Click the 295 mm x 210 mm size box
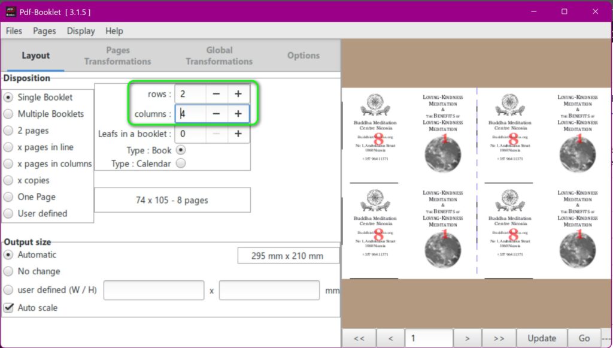This screenshot has width=613, height=348. pyautogui.click(x=288, y=256)
